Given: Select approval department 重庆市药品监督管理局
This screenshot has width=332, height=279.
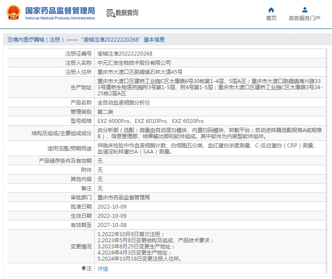Looking at the screenshot, I should point(124,198).
